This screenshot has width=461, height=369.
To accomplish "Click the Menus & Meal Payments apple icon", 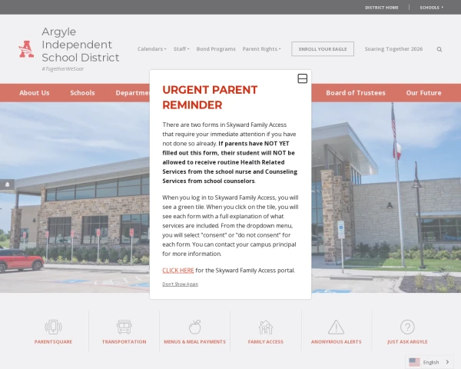I will pyautogui.click(x=194, y=327).
